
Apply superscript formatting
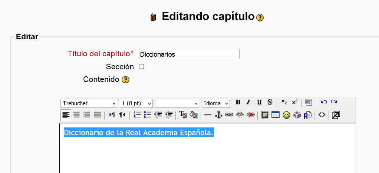pyautogui.click(x=295, y=103)
